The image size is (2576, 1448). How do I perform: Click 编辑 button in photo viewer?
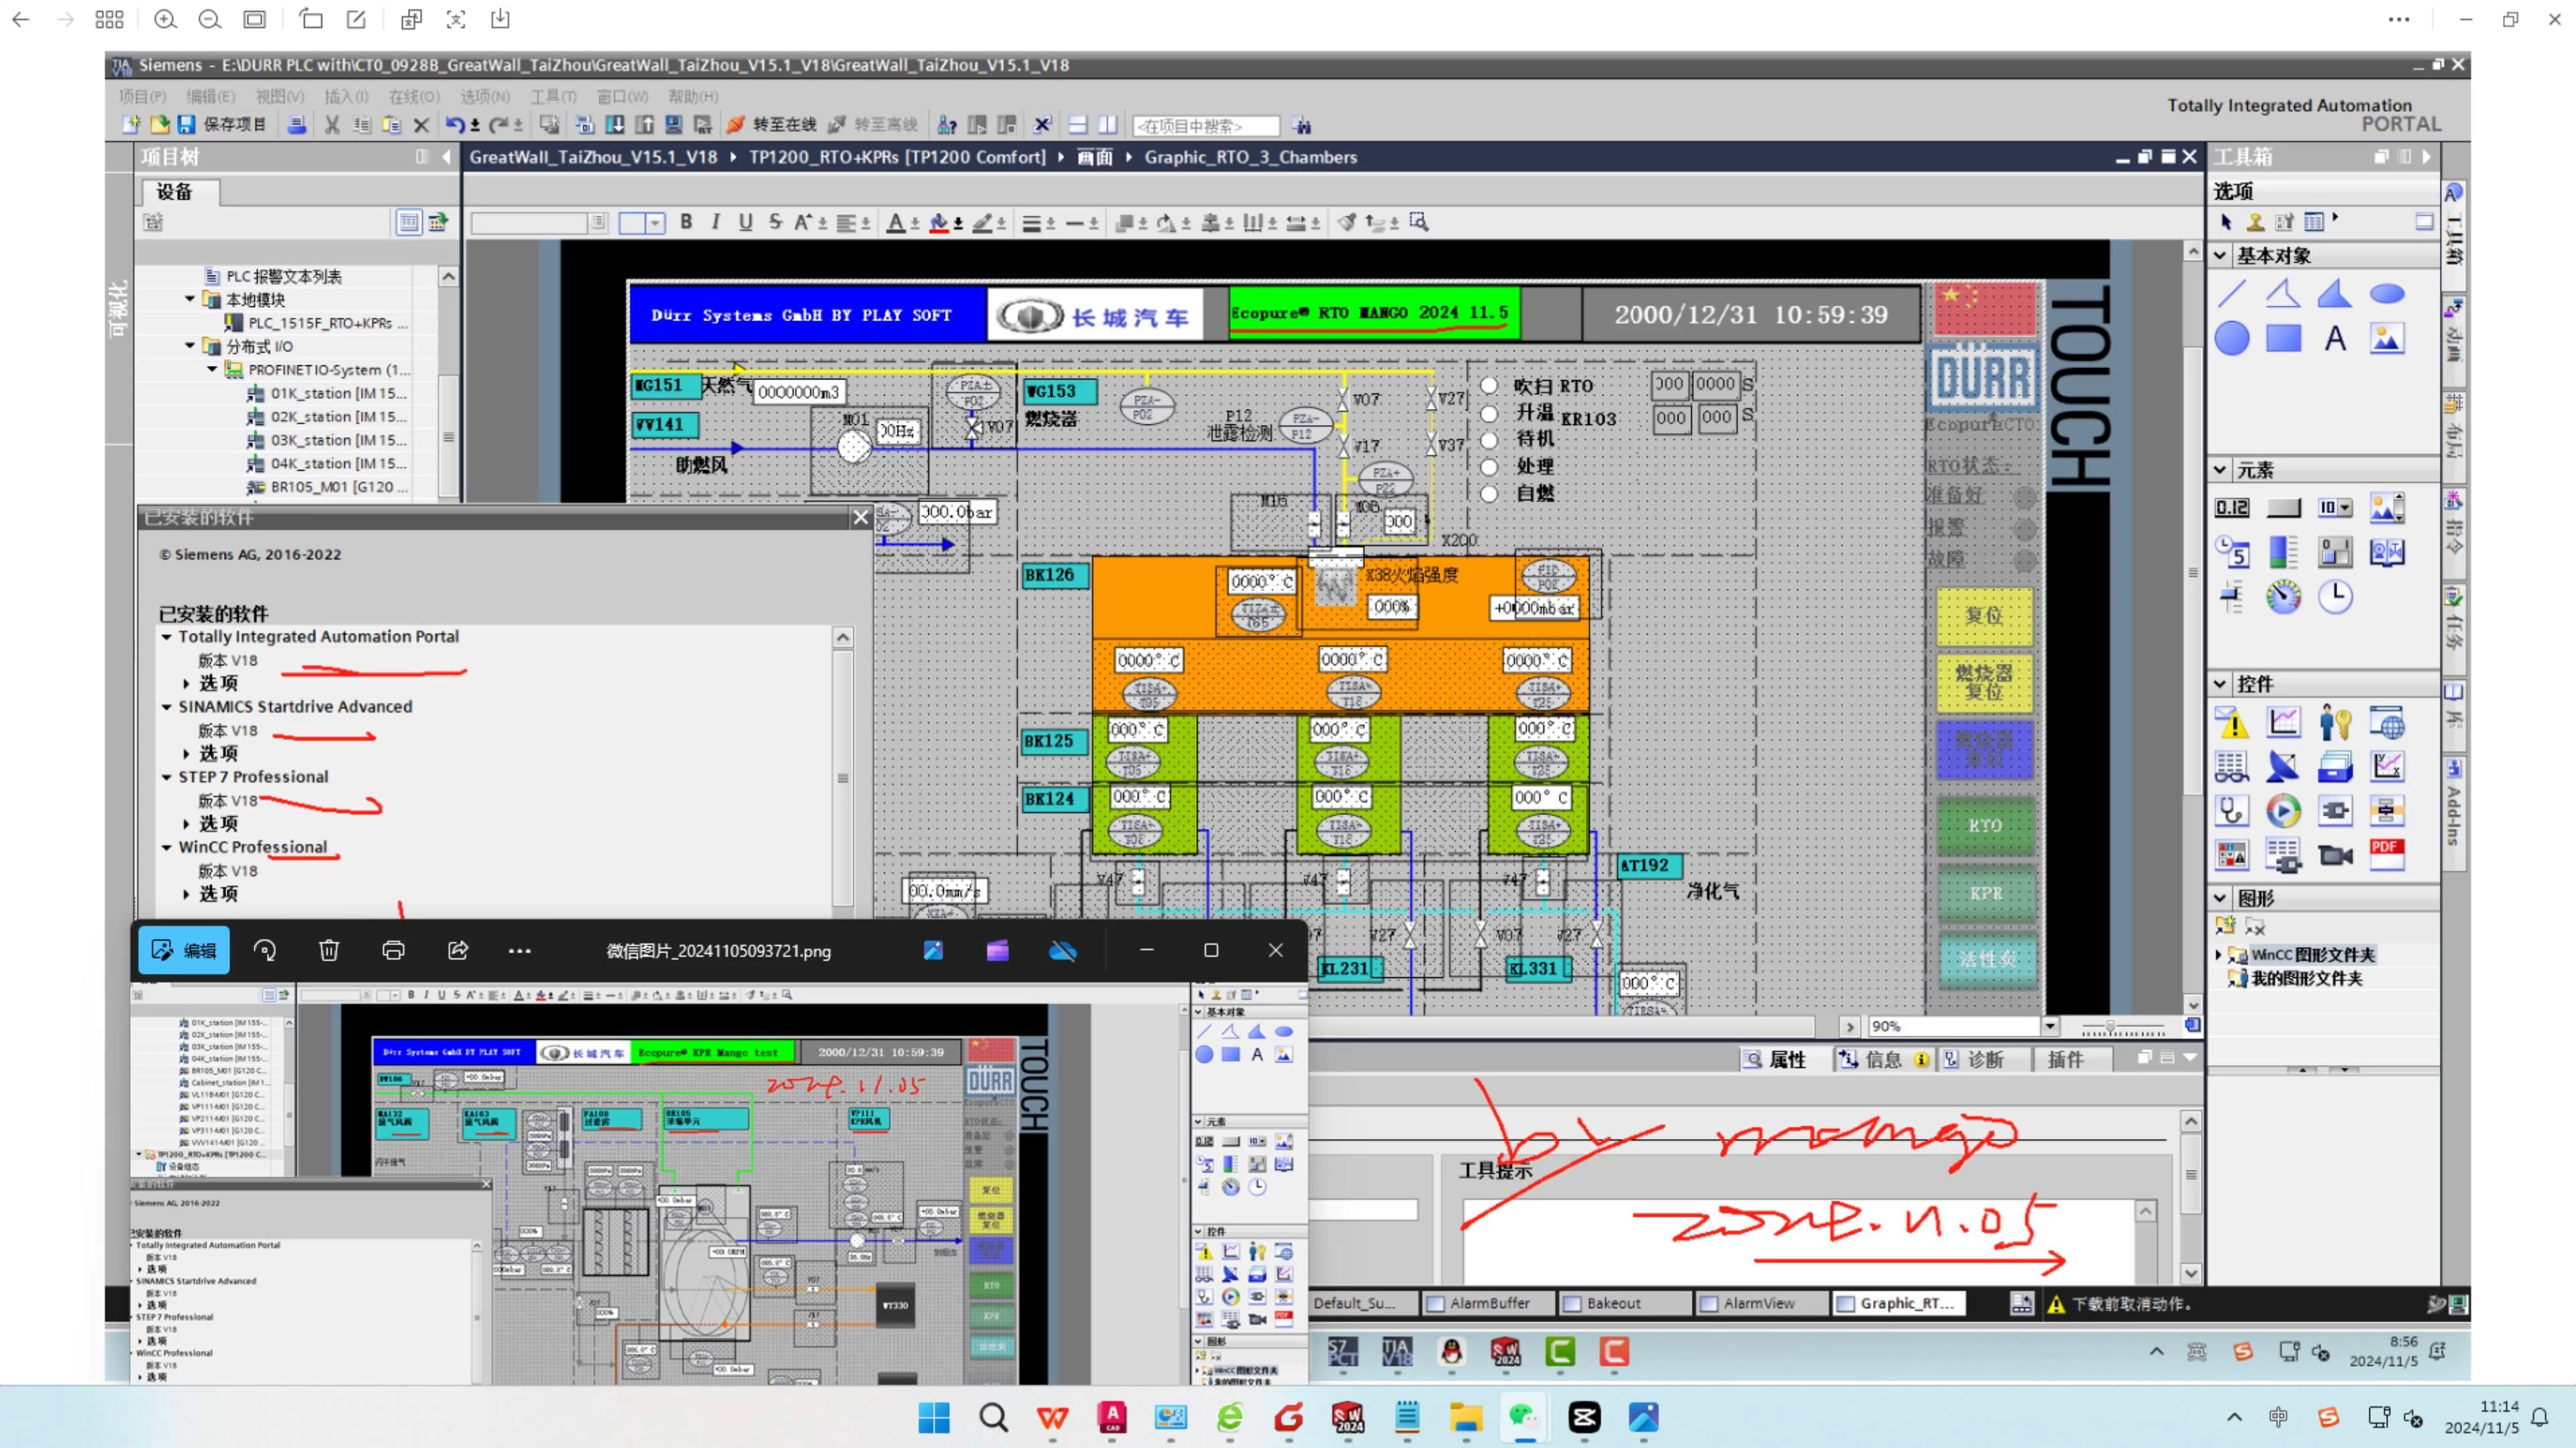click(x=184, y=951)
